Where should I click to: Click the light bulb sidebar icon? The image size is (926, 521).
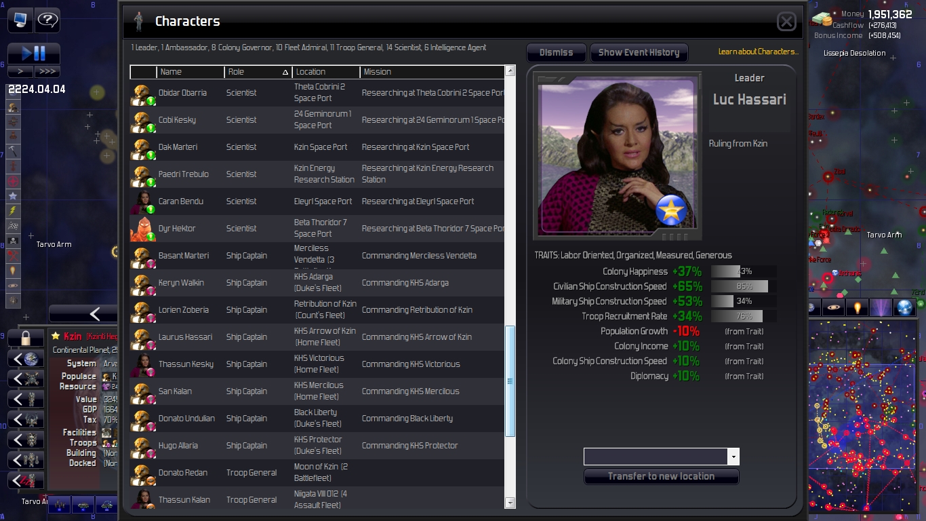point(13,271)
